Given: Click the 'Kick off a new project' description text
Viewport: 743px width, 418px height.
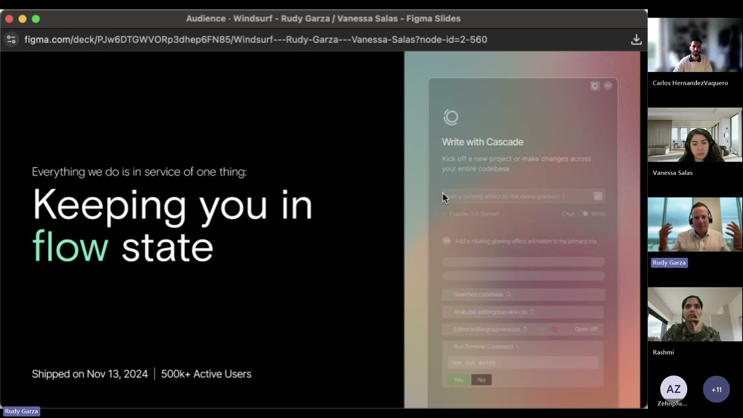Looking at the screenshot, I should [516, 164].
